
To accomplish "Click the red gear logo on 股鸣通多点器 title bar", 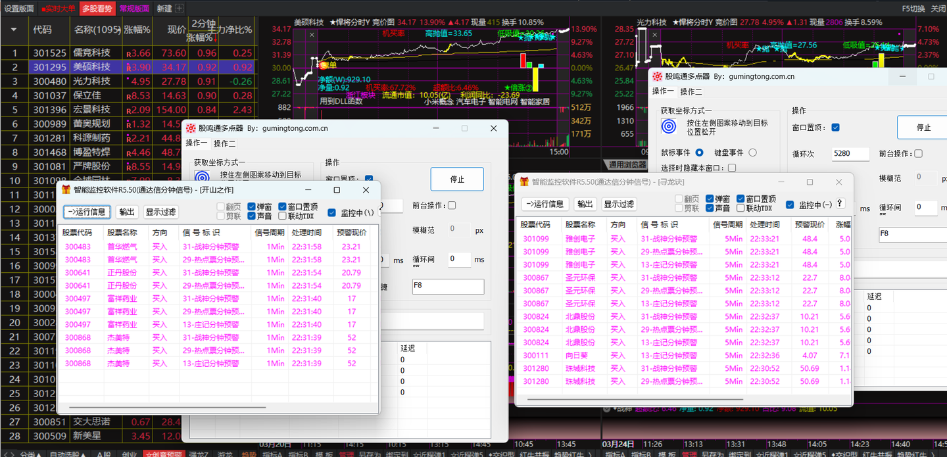I will (x=191, y=128).
